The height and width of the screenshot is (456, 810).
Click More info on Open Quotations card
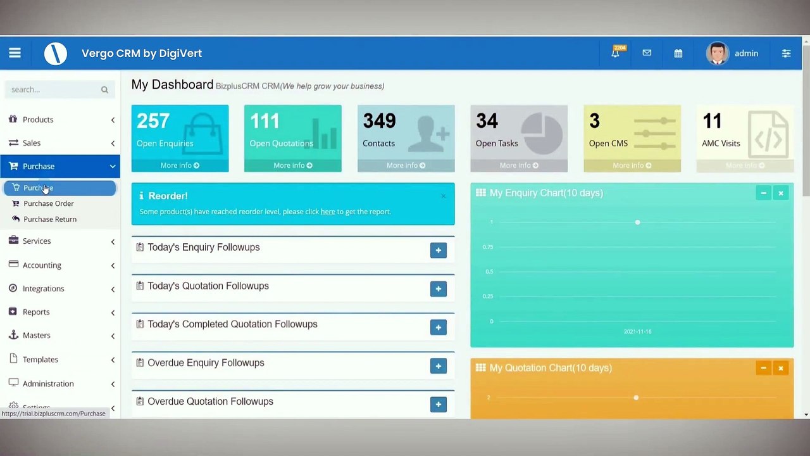[293, 165]
